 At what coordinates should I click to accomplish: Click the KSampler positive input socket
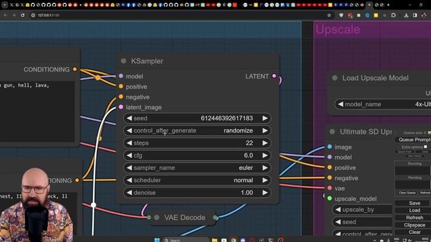click(x=121, y=87)
